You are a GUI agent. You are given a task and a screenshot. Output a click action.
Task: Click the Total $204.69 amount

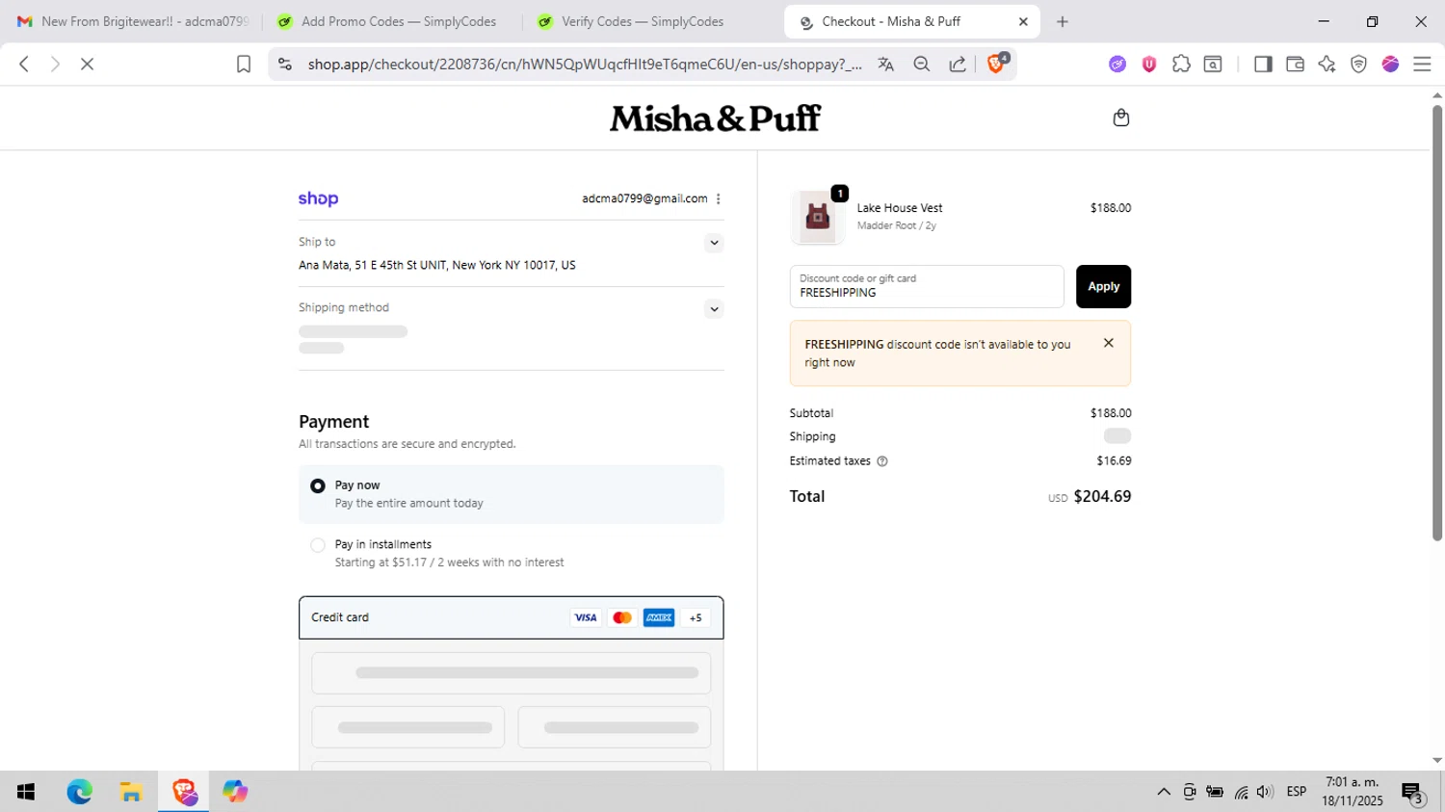(x=1102, y=496)
